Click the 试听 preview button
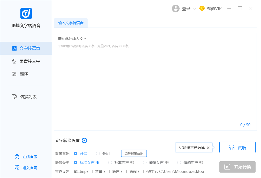 click(237, 147)
